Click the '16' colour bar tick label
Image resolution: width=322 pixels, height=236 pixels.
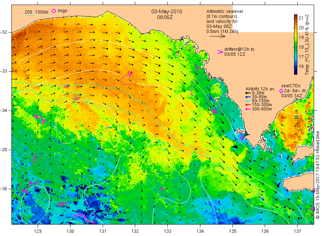[x=301, y=66]
